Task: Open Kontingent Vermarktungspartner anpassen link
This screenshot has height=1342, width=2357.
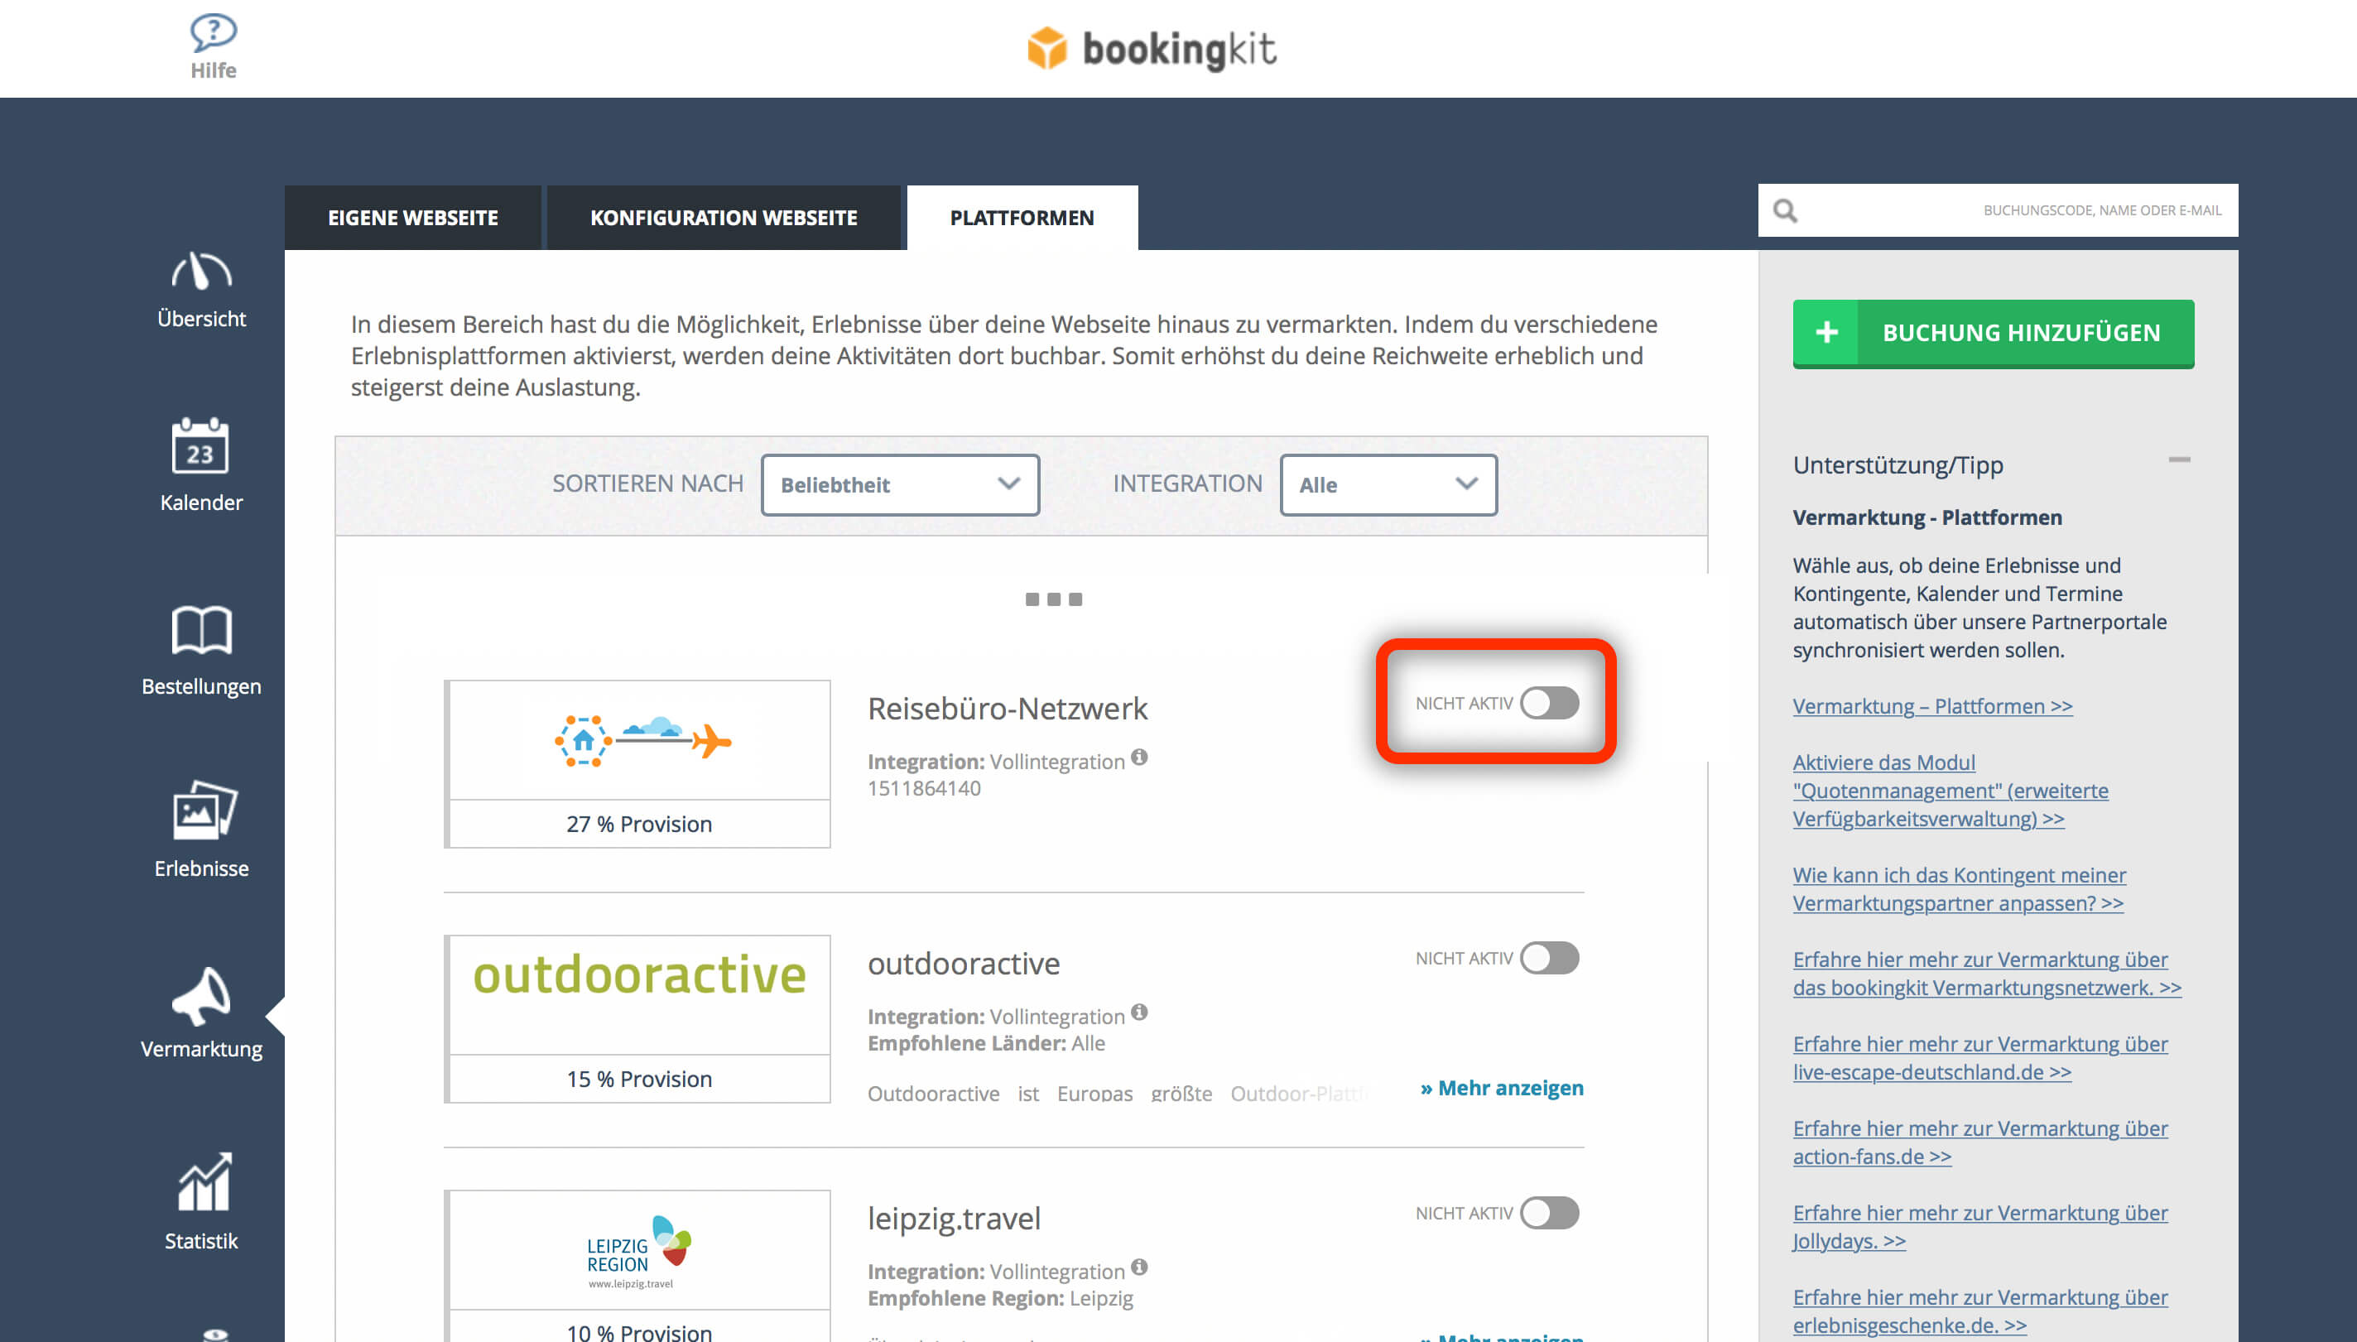Action: tap(1959, 889)
